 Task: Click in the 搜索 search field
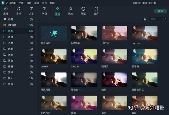click(156, 19)
